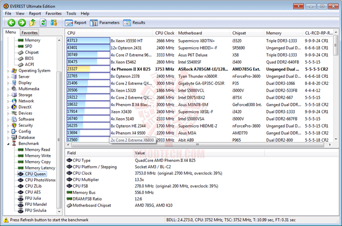342x226 pixels.
Task: Open the Report toolbar button
Action: (76, 23)
